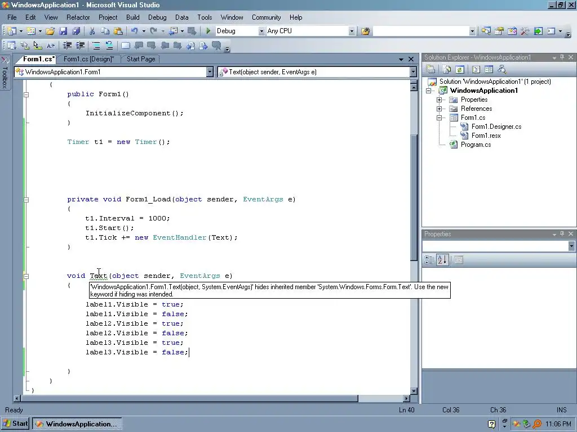577x432 pixels.
Task: Click the code editor horizontal scrollbar thumb
Action: click(x=189, y=399)
